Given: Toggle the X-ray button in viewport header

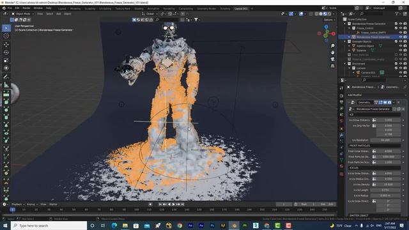Looking at the screenshot, I should [311, 14].
